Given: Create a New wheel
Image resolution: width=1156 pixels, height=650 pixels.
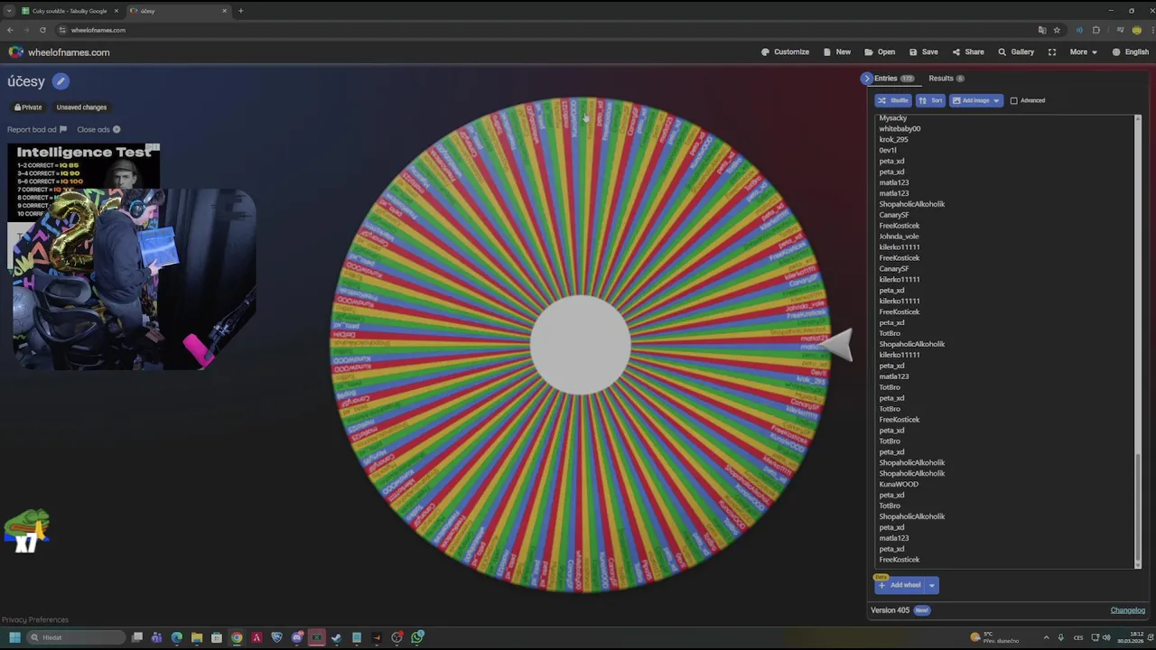Looking at the screenshot, I should pos(837,52).
